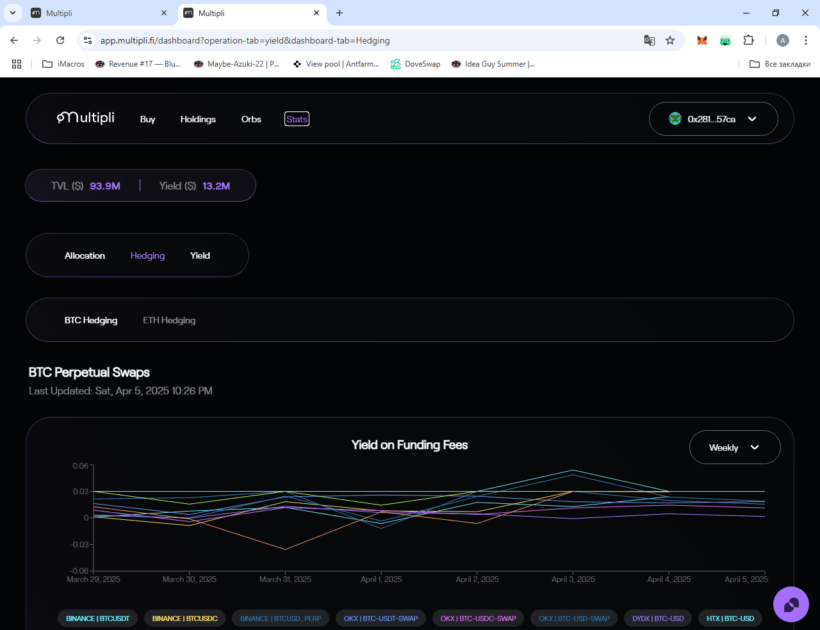Toggle OKX | BTC-USDC-SWAP legend series

click(x=478, y=618)
